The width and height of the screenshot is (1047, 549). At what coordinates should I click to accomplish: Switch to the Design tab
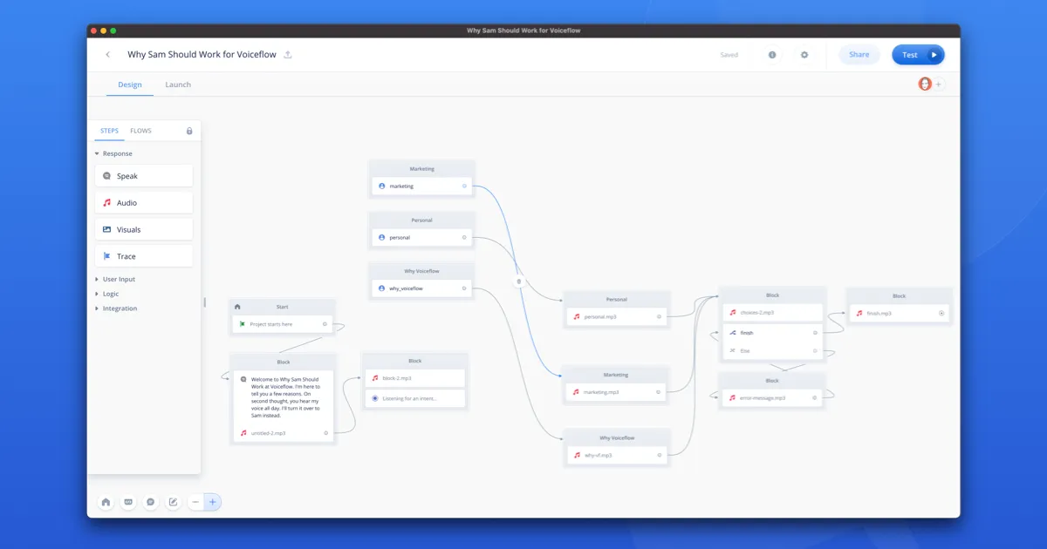click(x=130, y=85)
